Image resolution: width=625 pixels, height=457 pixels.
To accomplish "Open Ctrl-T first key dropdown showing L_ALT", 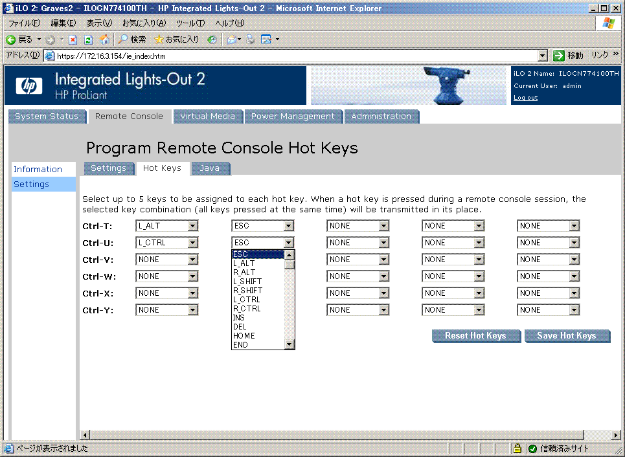I will [x=166, y=226].
